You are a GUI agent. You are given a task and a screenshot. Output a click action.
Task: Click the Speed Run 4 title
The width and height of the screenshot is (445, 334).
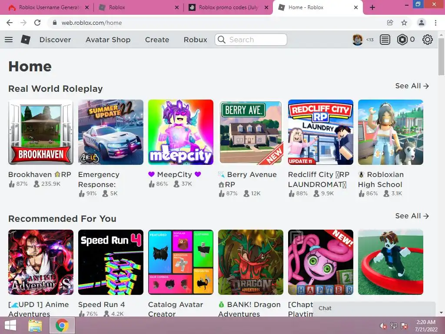tap(101, 304)
